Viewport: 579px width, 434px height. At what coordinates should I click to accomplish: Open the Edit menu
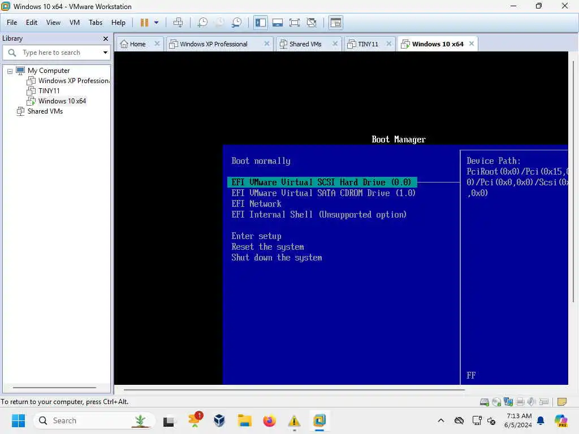pos(32,23)
